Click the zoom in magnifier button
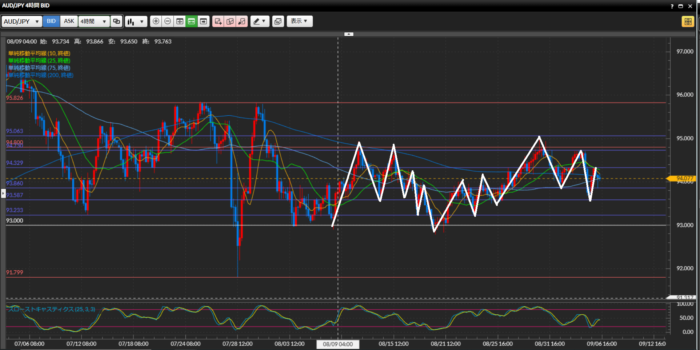 [156, 21]
